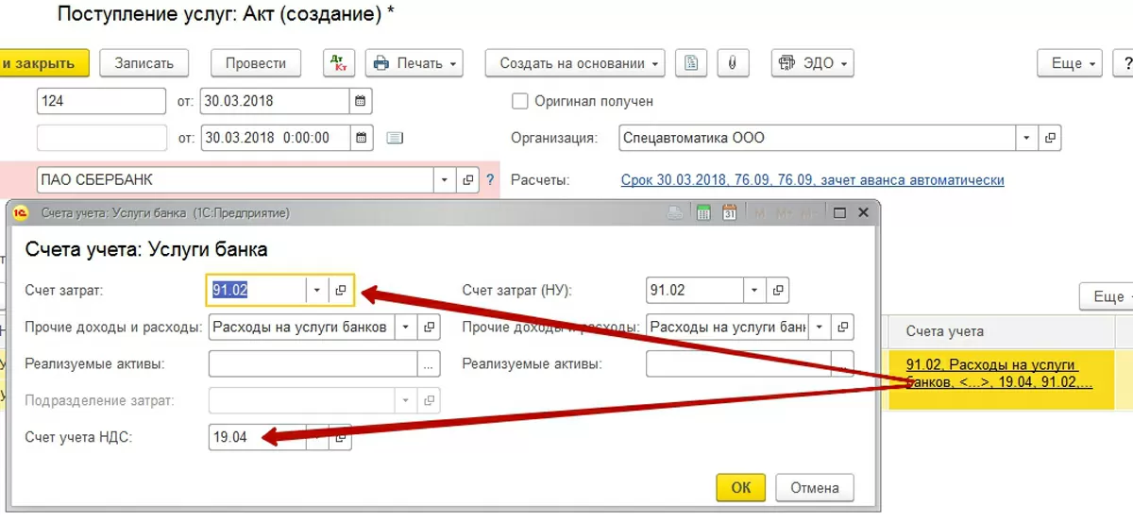1133x522 pixels.
Task: Click left Реализуемые активы input field
Action: point(313,364)
